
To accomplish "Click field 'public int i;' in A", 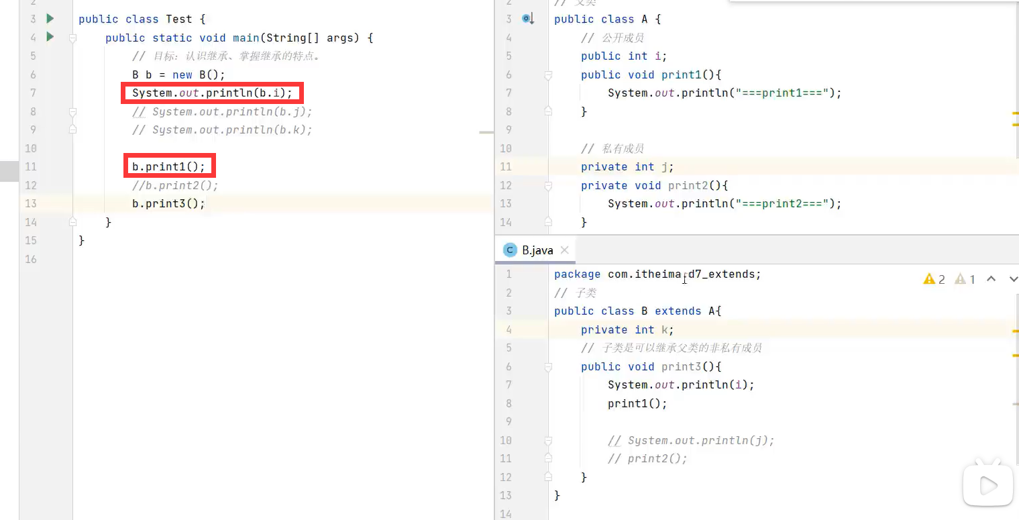I will (x=624, y=56).
